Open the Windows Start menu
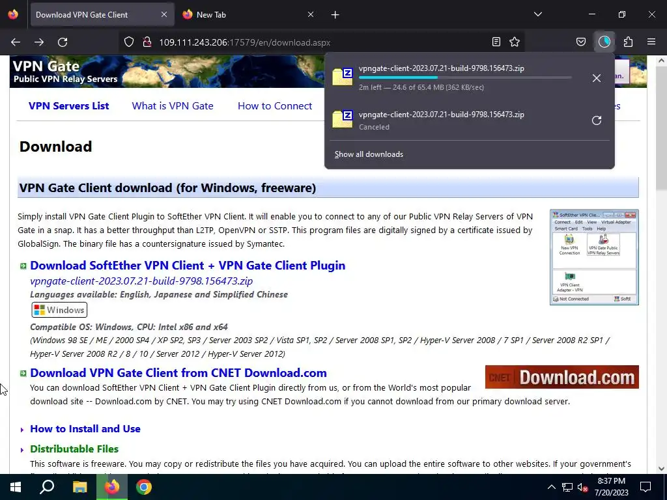Screen dimensions: 667x500 (x=16, y=487)
